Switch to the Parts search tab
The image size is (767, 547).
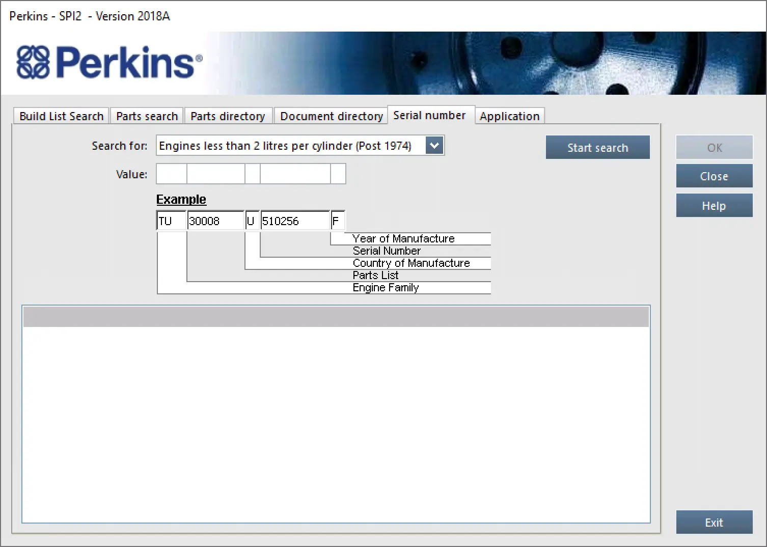tap(147, 116)
